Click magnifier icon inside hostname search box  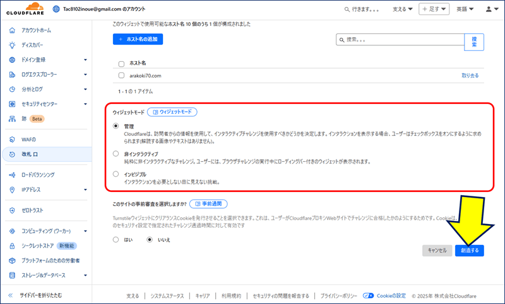tap(342, 40)
